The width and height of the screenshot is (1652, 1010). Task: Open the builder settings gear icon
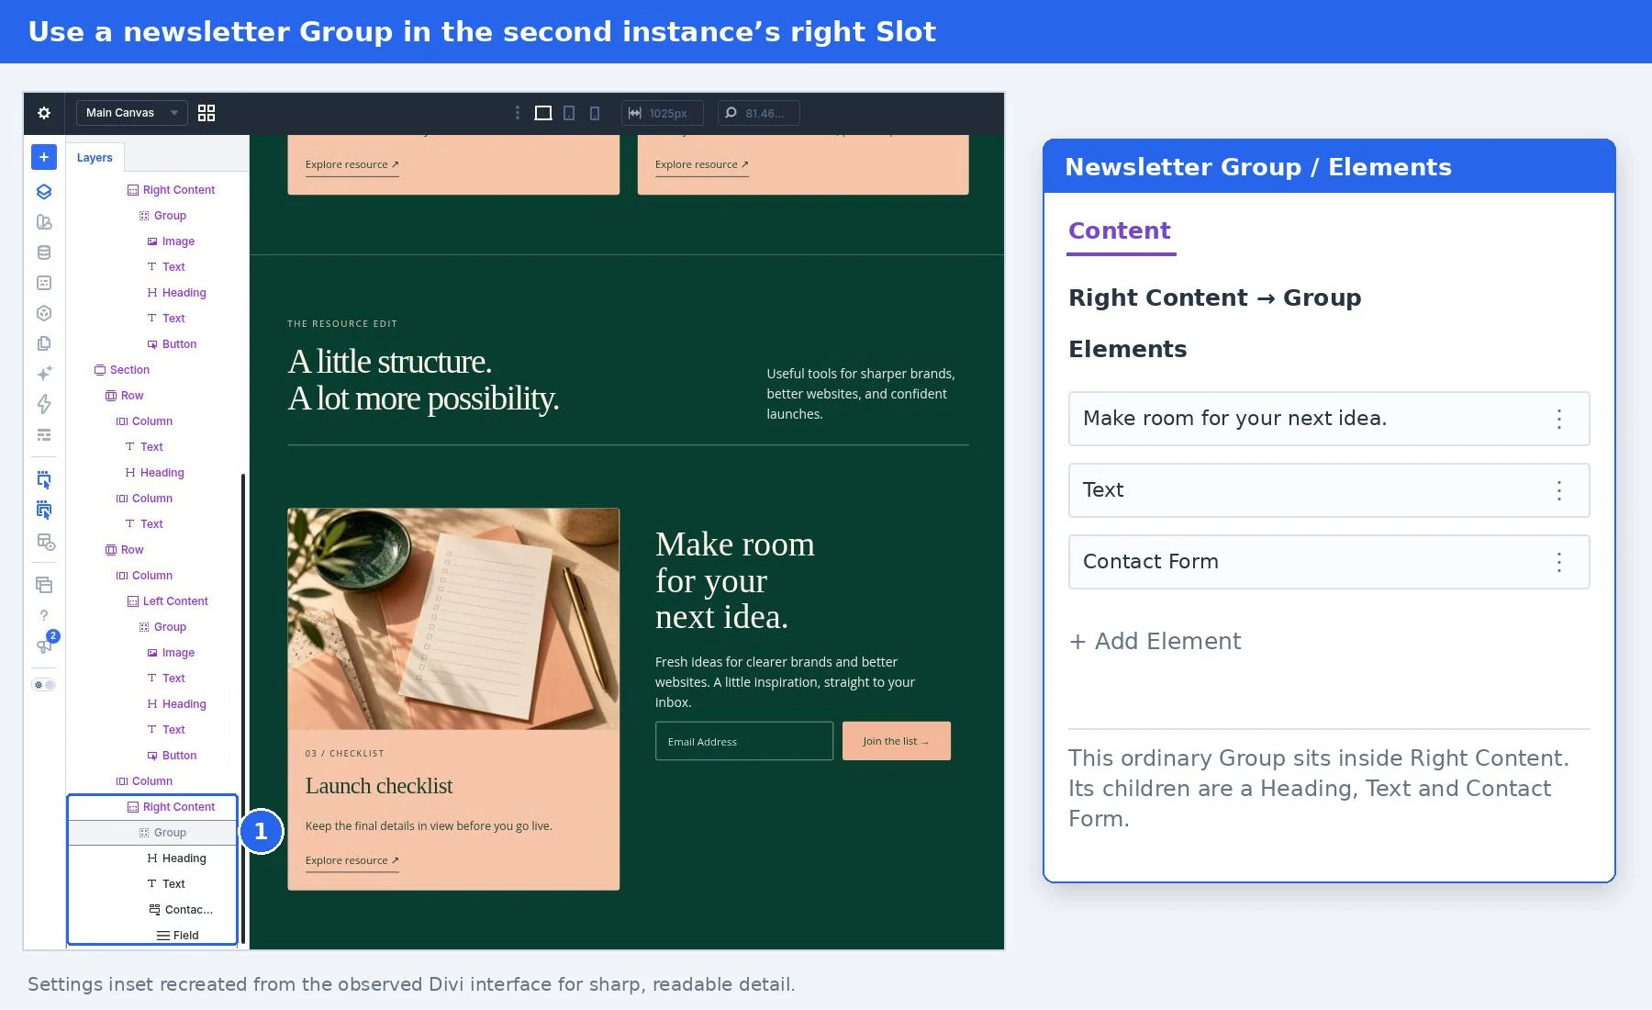click(44, 113)
